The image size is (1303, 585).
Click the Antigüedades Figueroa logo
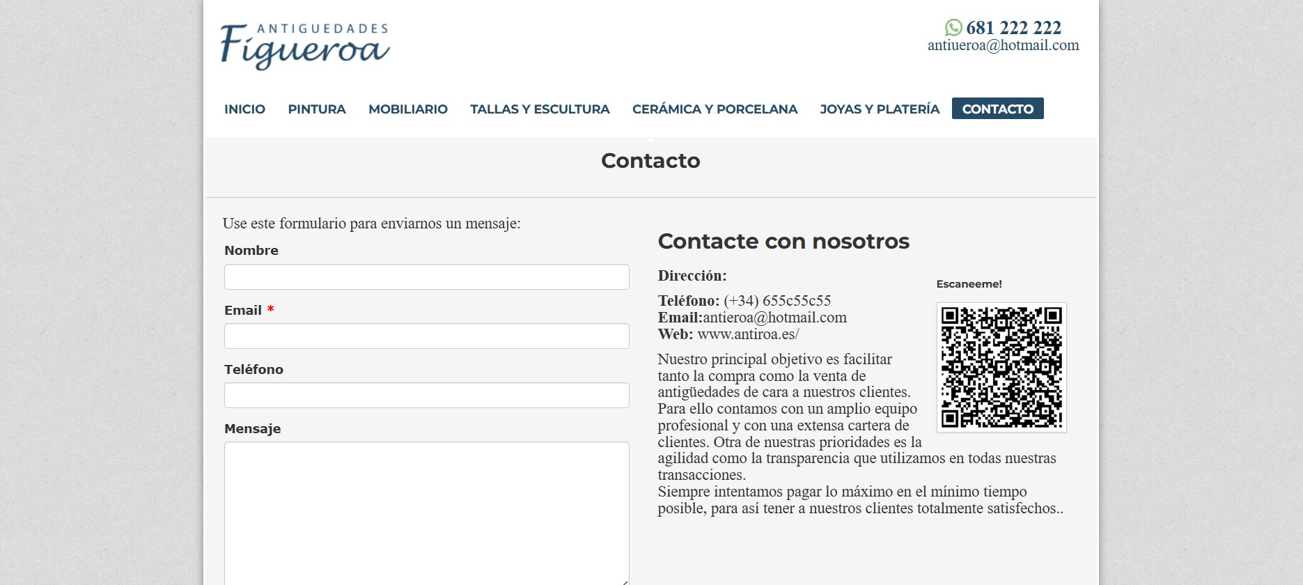tap(305, 46)
